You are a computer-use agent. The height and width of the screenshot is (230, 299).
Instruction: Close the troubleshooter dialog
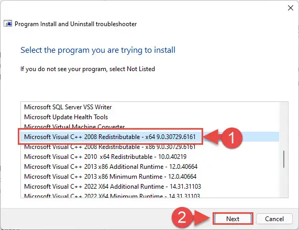(291, 8)
